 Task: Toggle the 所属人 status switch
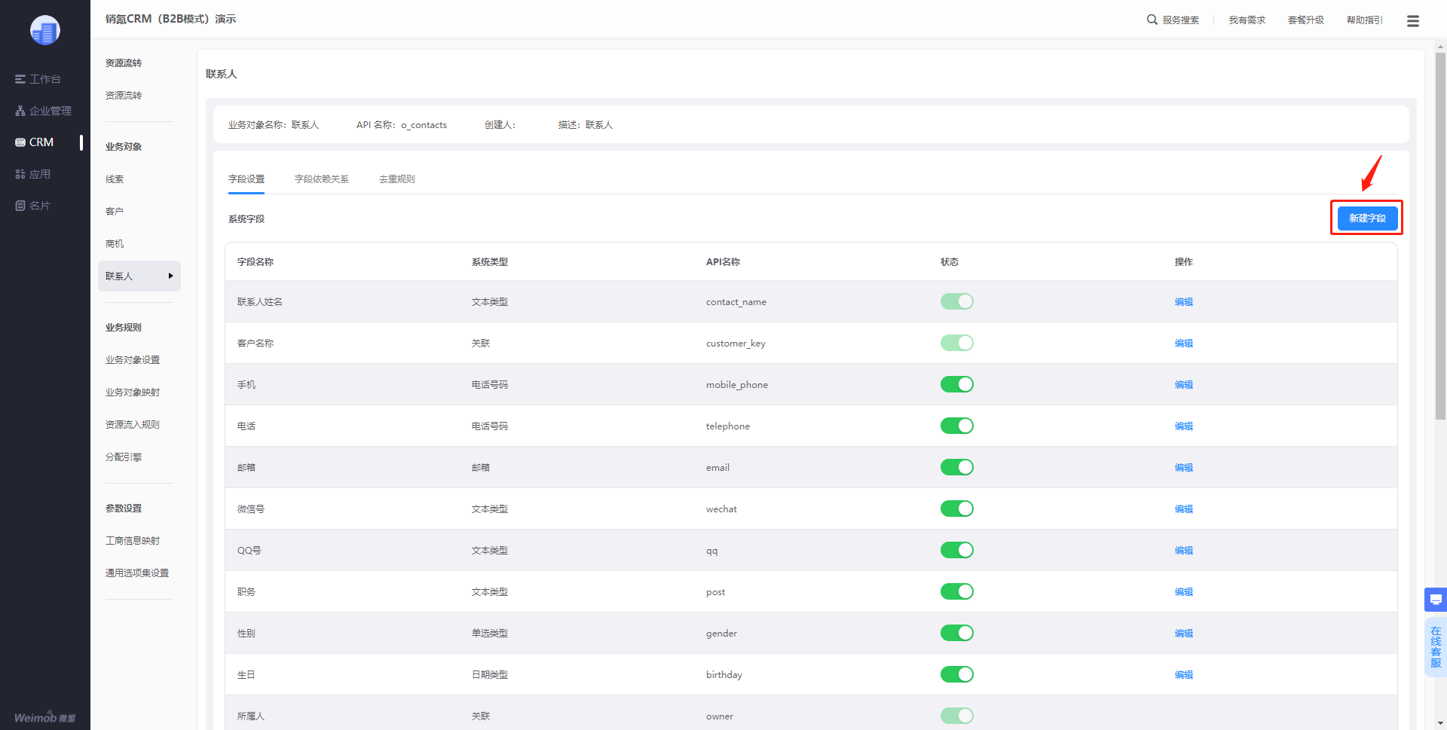pyautogui.click(x=957, y=716)
